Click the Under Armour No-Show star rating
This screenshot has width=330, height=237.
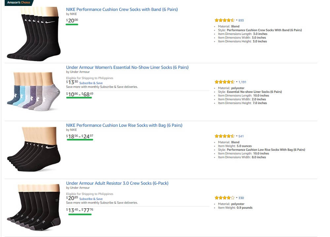tap(224, 82)
